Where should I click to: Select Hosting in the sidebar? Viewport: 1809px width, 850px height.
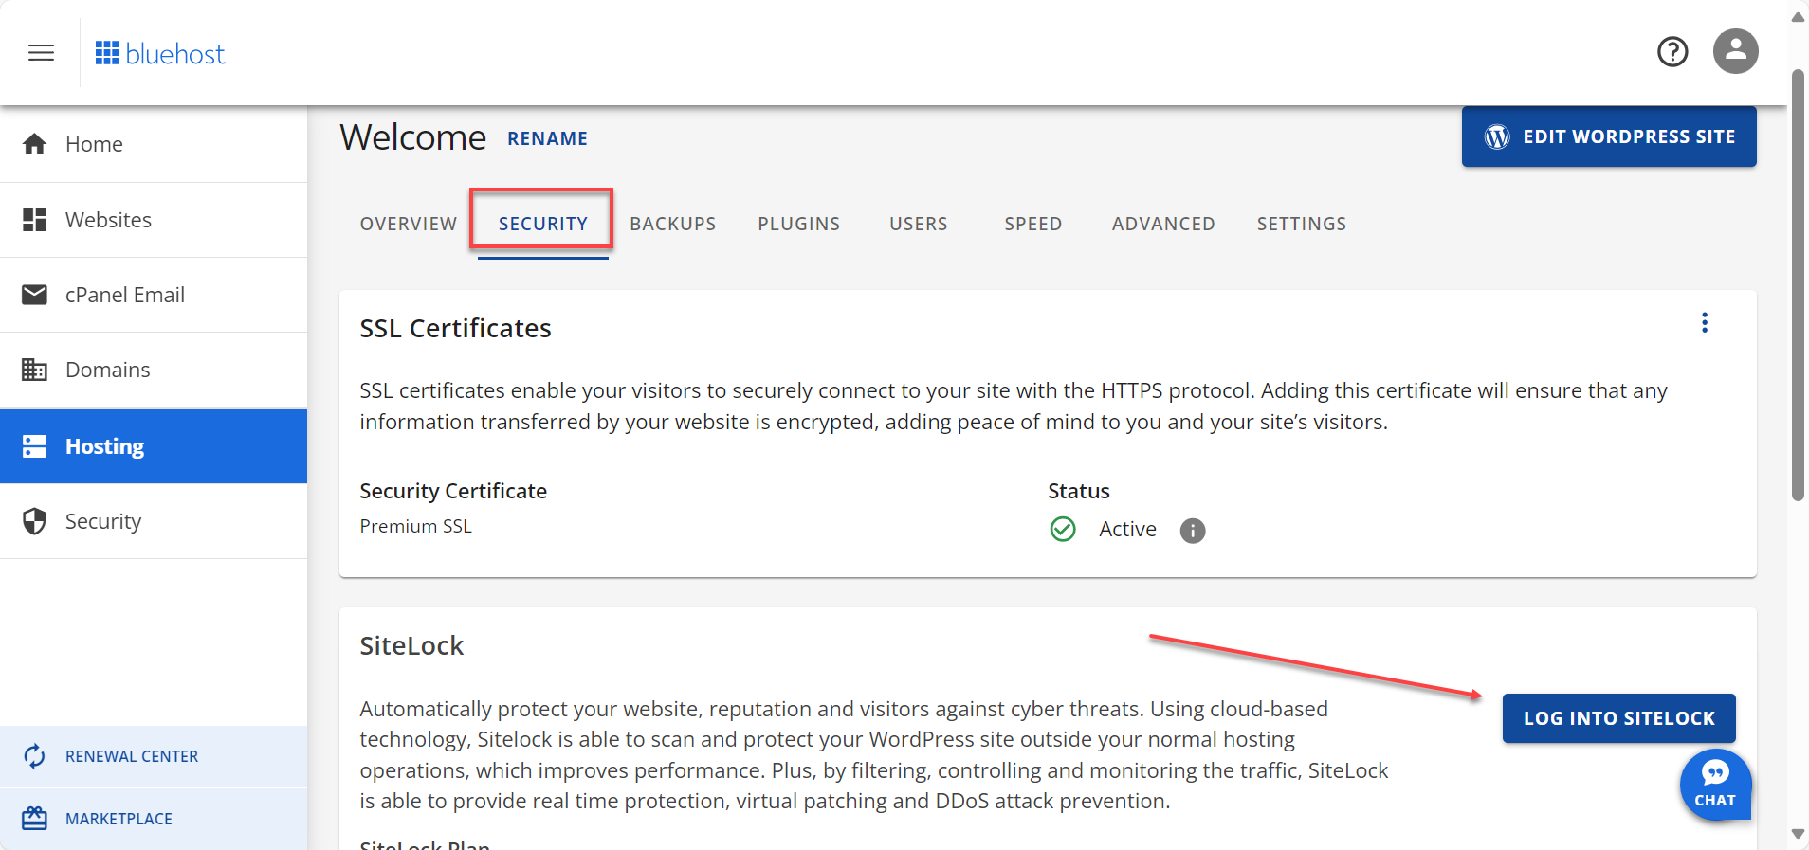154,446
